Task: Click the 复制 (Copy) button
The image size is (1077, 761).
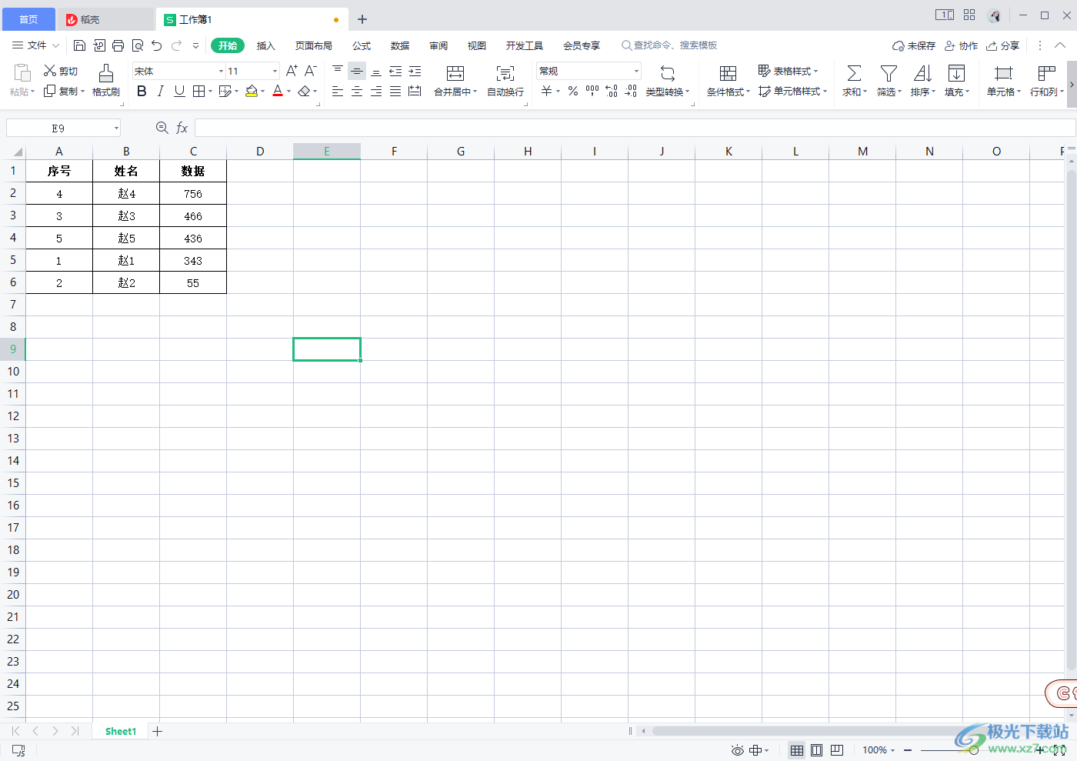Action: tap(64, 92)
